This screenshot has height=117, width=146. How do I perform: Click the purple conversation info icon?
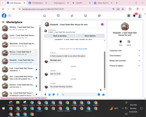(102, 24)
